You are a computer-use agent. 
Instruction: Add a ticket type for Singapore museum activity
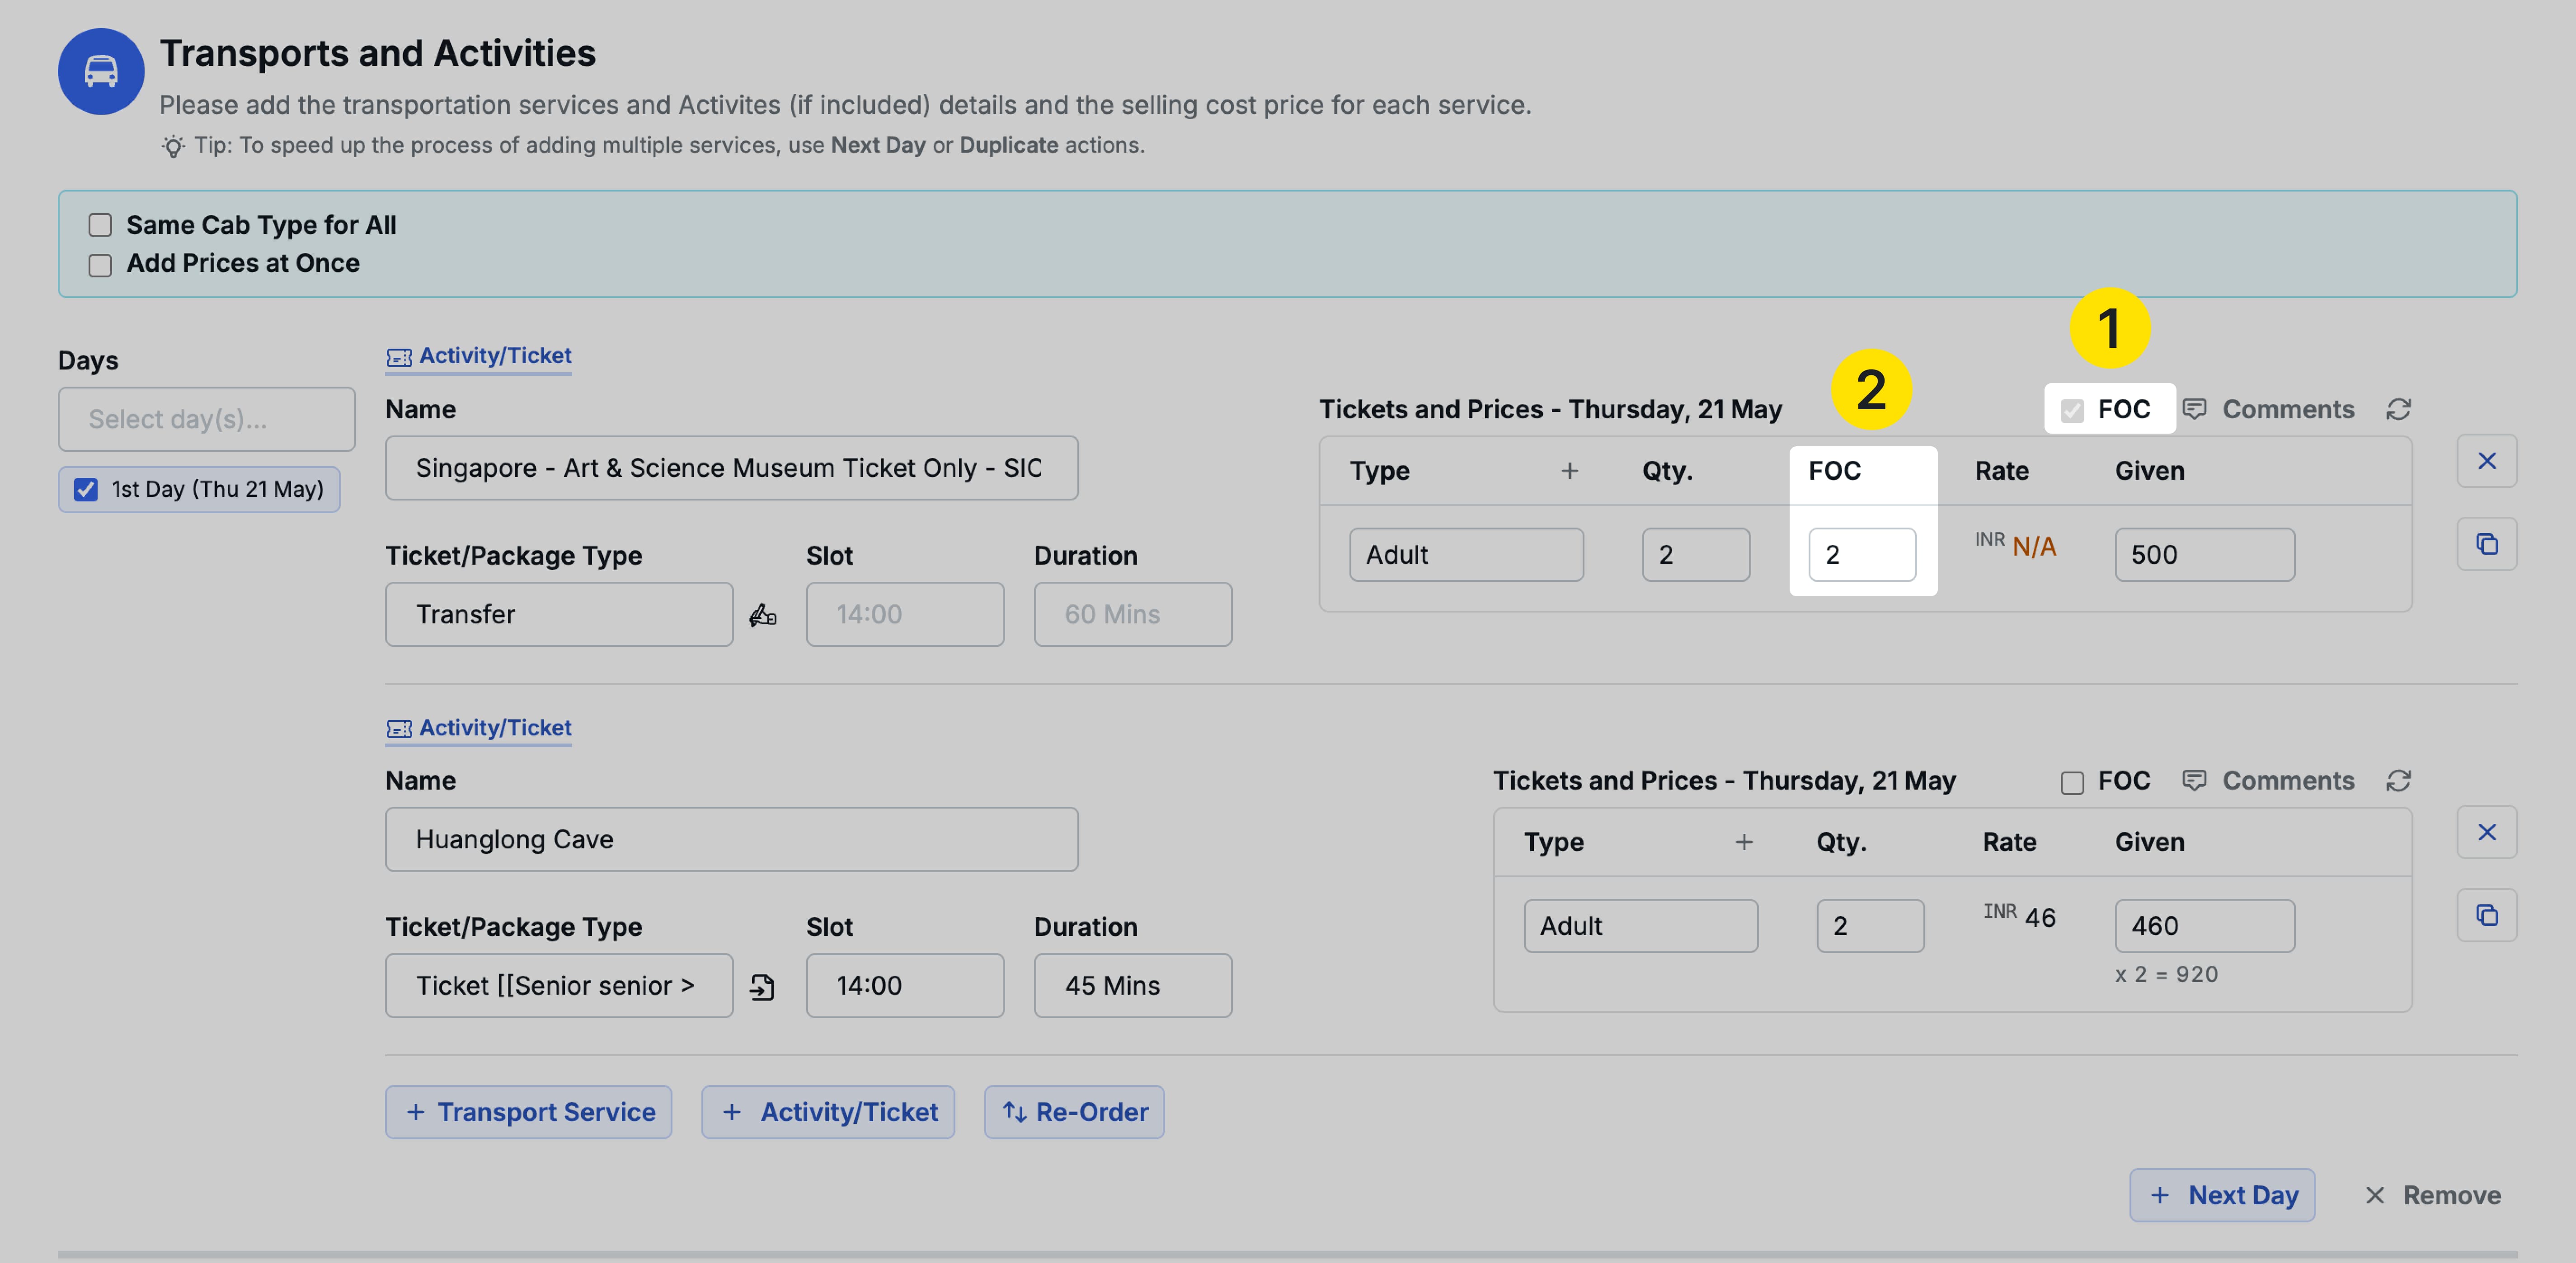pos(1570,471)
